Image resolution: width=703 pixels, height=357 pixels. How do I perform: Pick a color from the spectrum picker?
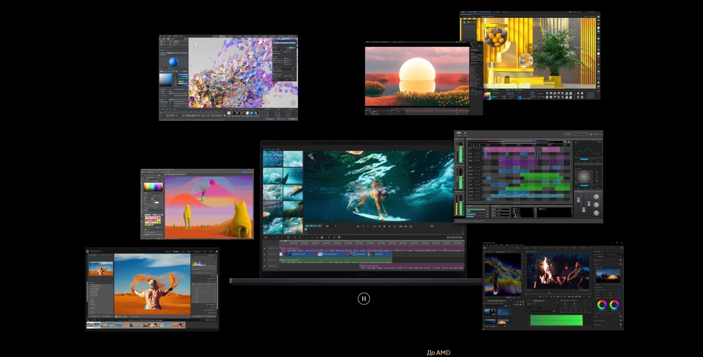point(153,187)
